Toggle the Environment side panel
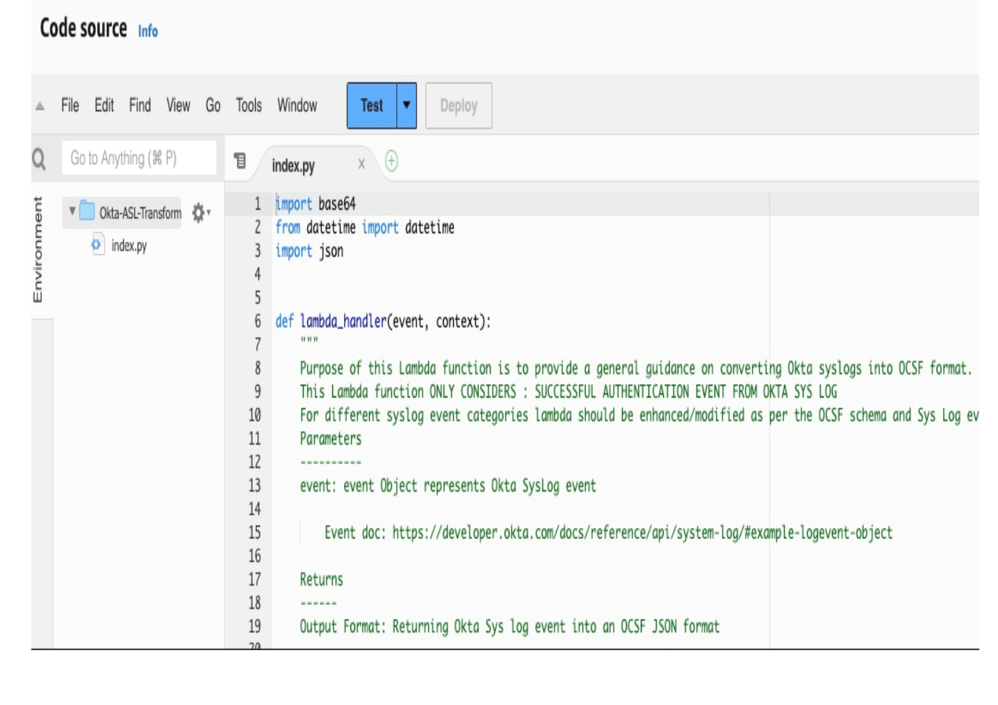 [38, 250]
